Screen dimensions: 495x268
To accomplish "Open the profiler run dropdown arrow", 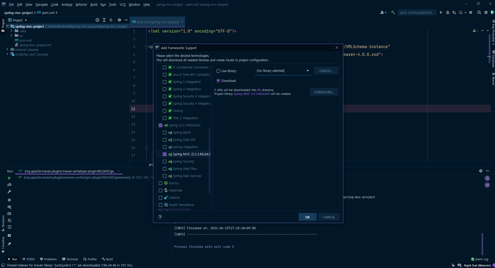I will (x=466, y=13).
